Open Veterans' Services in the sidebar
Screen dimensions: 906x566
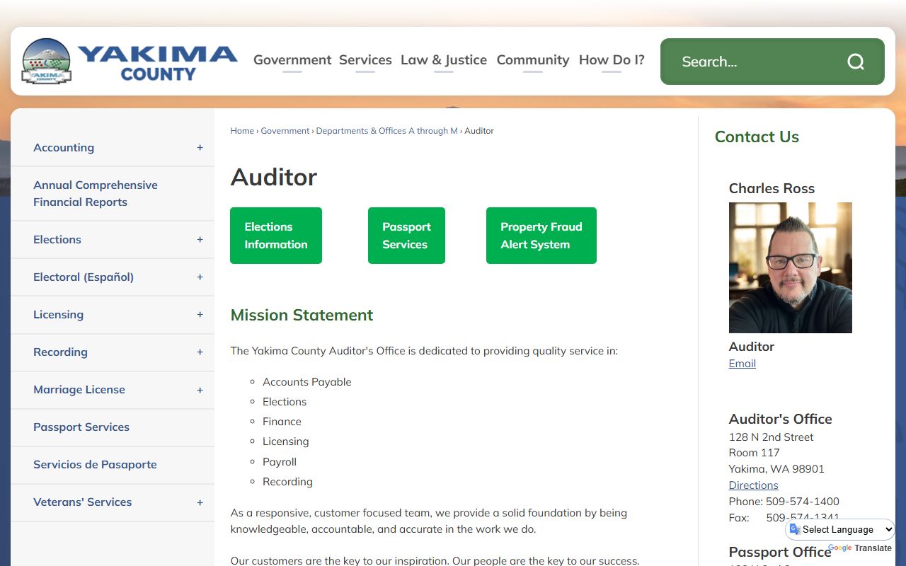coord(83,502)
